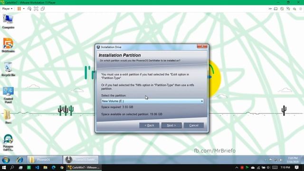Open Task View on host taskbar

click(x=20, y=168)
